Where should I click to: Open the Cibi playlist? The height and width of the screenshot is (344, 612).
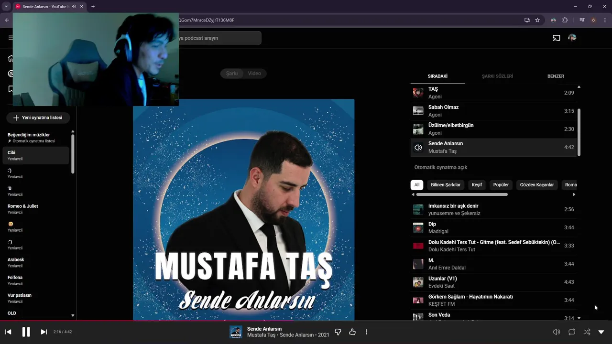pos(36,155)
